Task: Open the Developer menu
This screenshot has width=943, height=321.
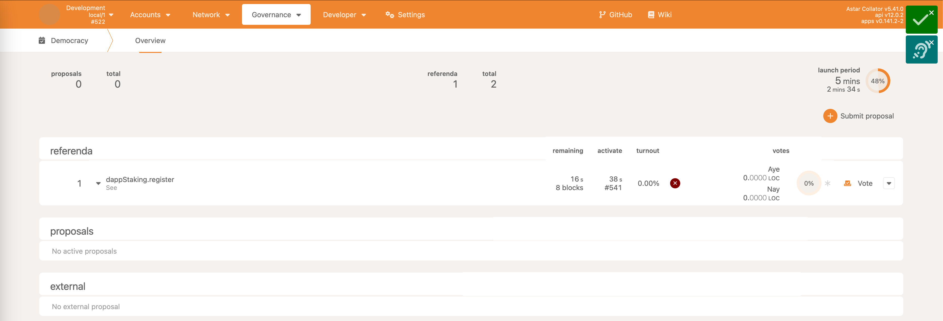Action: pos(344,15)
